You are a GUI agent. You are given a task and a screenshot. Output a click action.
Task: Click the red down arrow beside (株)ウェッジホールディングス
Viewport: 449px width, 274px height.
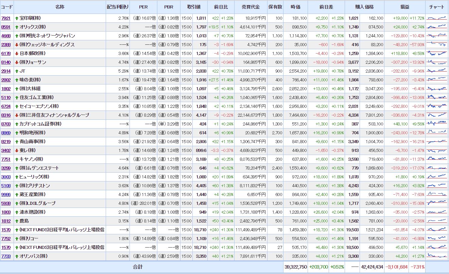17,44
